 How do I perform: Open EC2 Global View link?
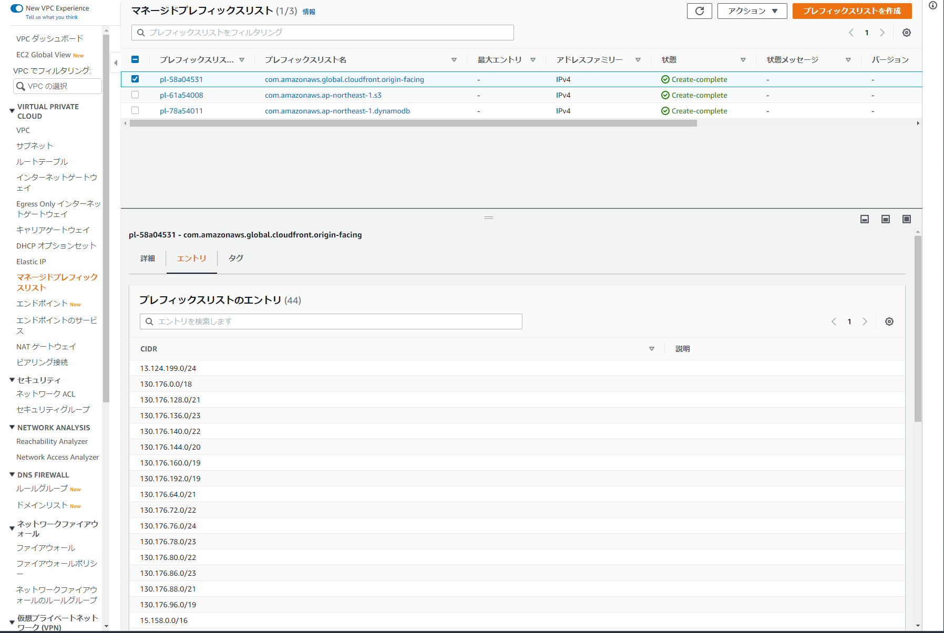tap(44, 55)
